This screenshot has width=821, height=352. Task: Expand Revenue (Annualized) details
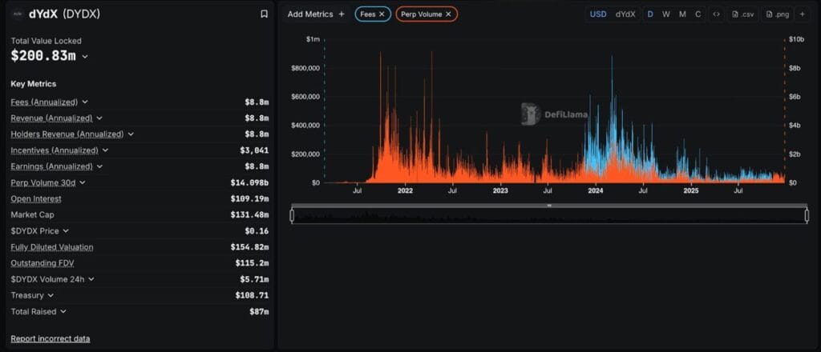click(x=99, y=118)
